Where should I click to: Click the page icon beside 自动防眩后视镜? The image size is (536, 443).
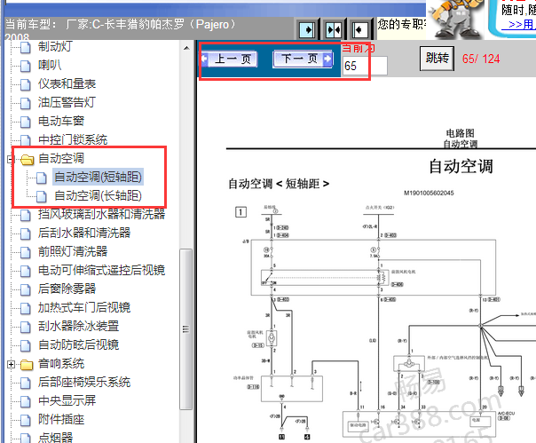(26, 345)
